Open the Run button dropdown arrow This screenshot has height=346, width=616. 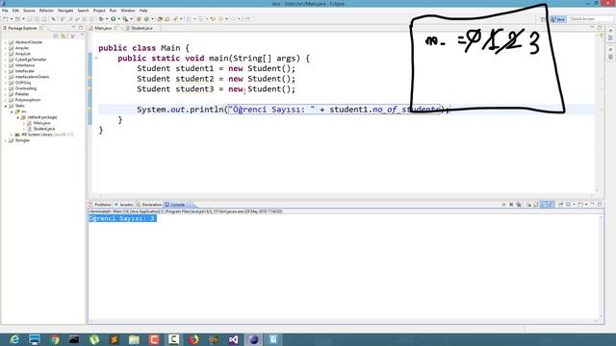[118, 19]
